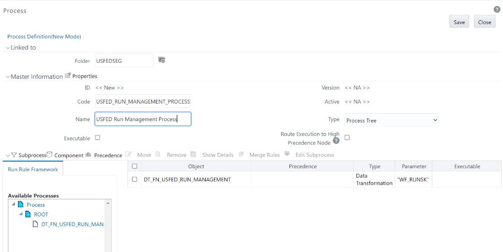Click the Show Details toolbar label
Screen dimensions: 503x252
pos(218,155)
